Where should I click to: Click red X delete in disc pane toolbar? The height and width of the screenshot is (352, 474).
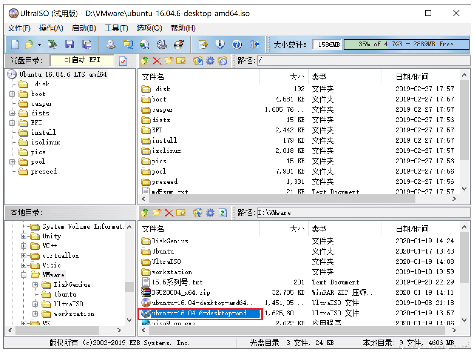157,61
